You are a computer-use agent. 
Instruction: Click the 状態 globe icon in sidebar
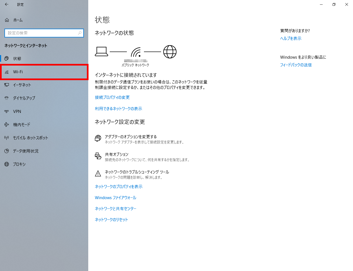tap(7, 58)
